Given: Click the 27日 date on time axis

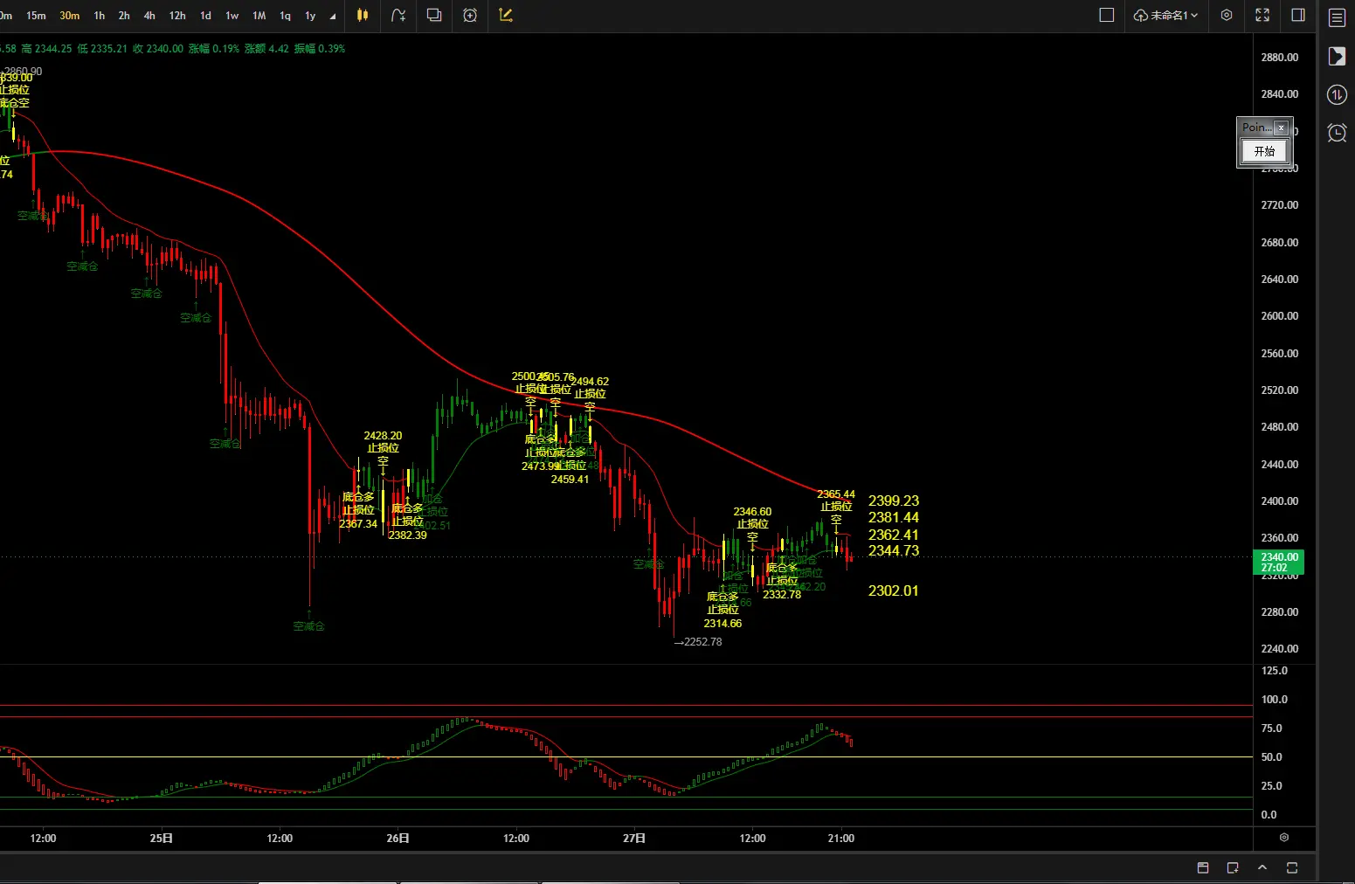Looking at the screenshot, I should click(x=634, y=838).
